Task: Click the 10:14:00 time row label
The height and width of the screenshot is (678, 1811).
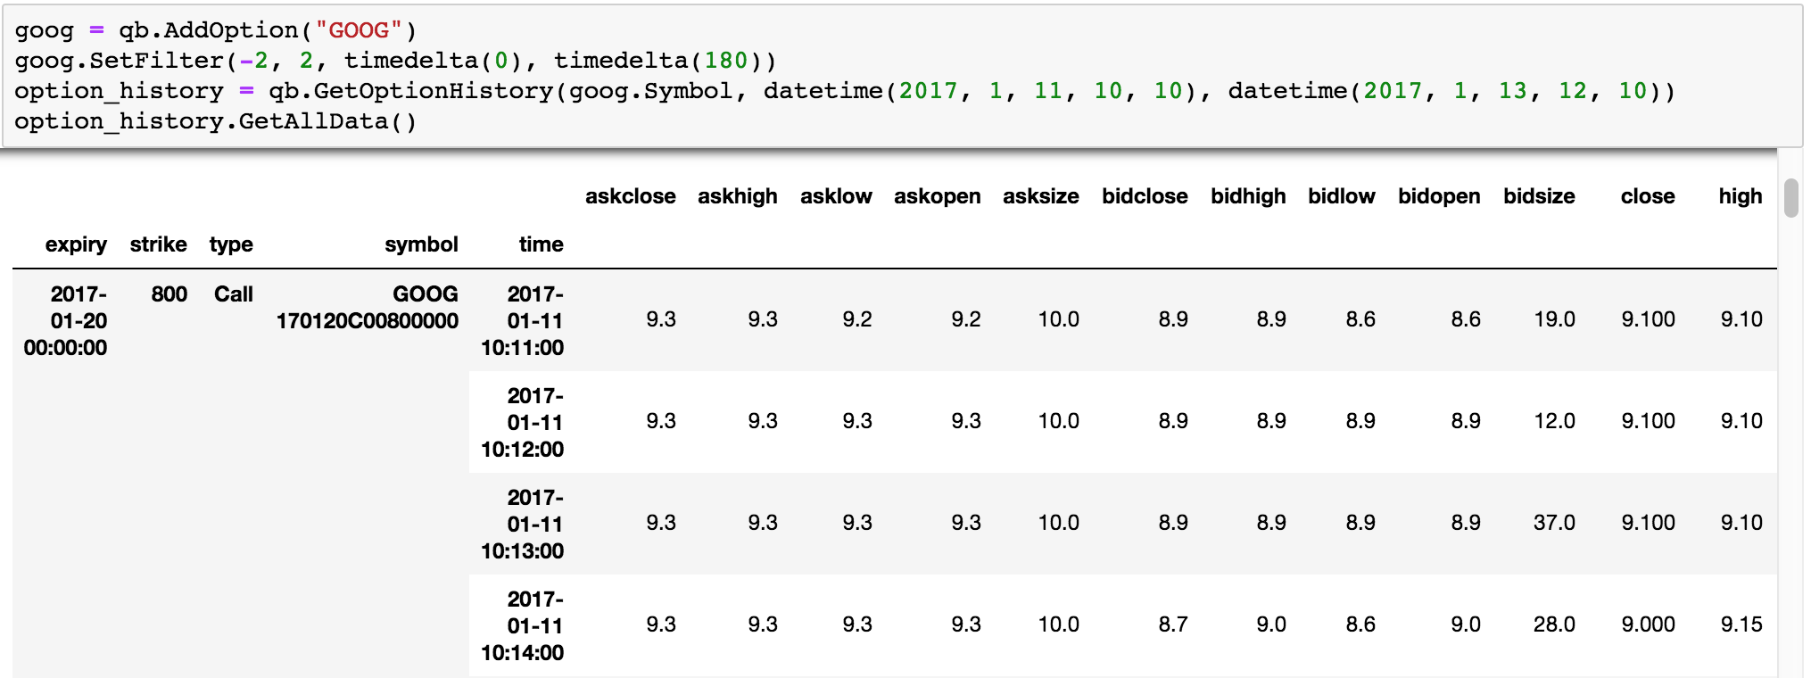Action: [x=522, y=626]
